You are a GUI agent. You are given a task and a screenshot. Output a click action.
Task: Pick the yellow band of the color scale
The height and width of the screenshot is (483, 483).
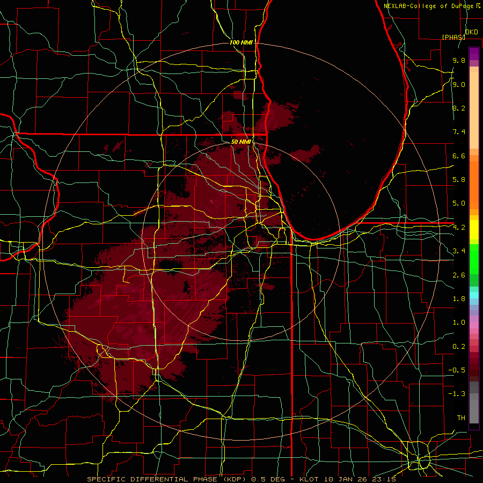pyautogui.click(x=474, y=230)
